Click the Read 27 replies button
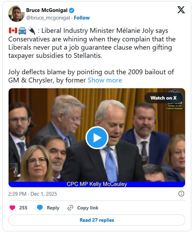The height and width of the screenshot is (233, 194). (97, 220)
